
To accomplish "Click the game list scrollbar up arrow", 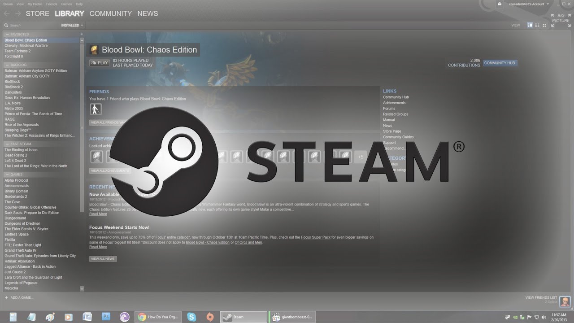I will [82, 40].
